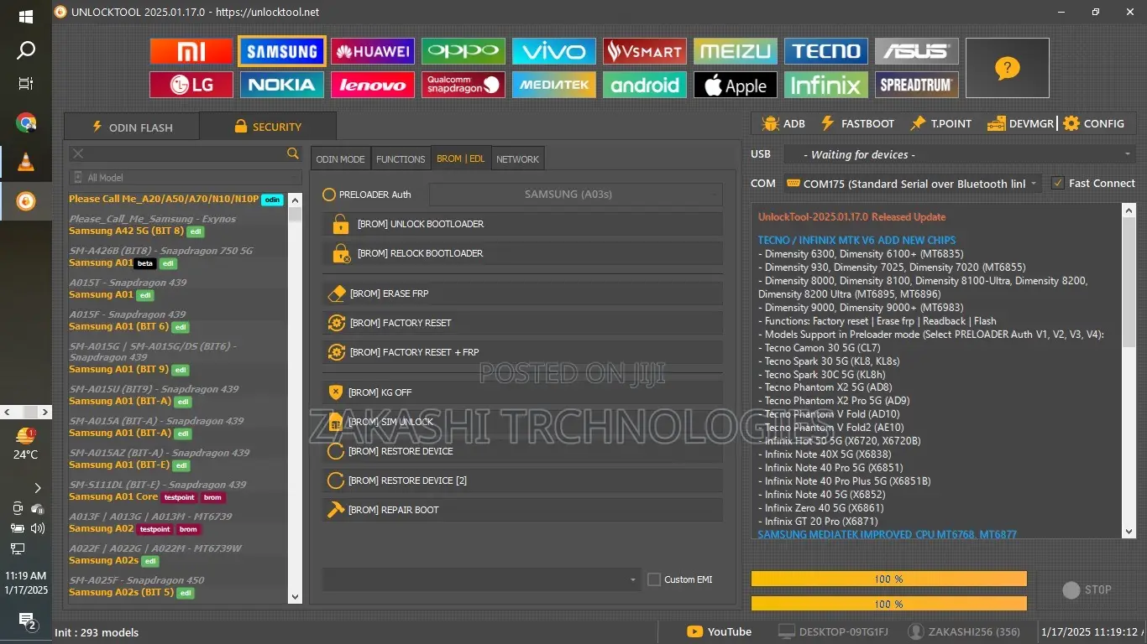Pick the Infinix brand tile
The image size is (1147, 644).
[x=826, y=85]
